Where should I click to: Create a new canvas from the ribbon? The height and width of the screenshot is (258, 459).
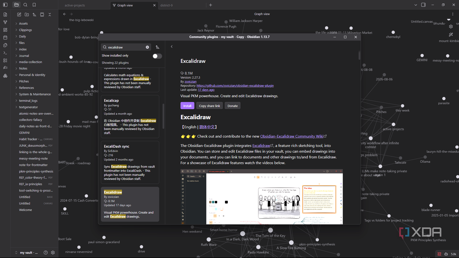pyautogui.click(x=5, y=30)
